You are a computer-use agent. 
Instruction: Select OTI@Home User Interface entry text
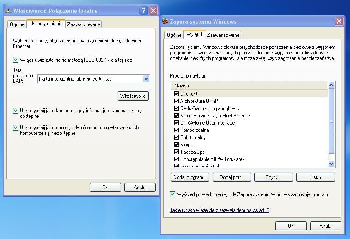(x=207, y=123)
